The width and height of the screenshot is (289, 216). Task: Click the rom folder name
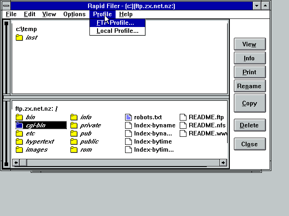(x=86, y=150)
